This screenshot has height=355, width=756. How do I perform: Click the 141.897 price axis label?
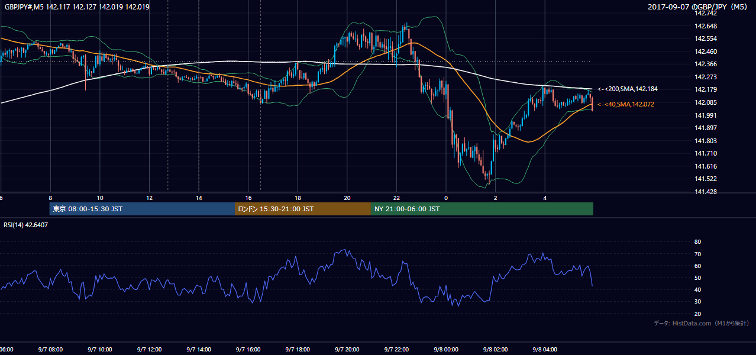(x=705, y=128)
